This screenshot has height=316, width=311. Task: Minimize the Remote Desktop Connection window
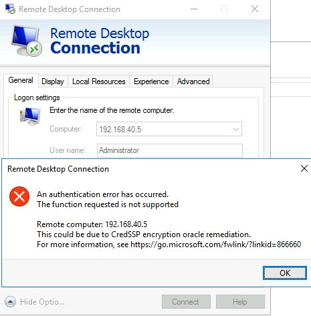point(194,9)
